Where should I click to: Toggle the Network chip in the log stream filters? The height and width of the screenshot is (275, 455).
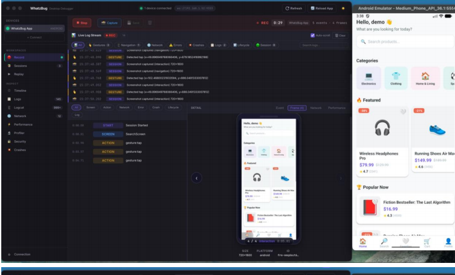[155, 45]
